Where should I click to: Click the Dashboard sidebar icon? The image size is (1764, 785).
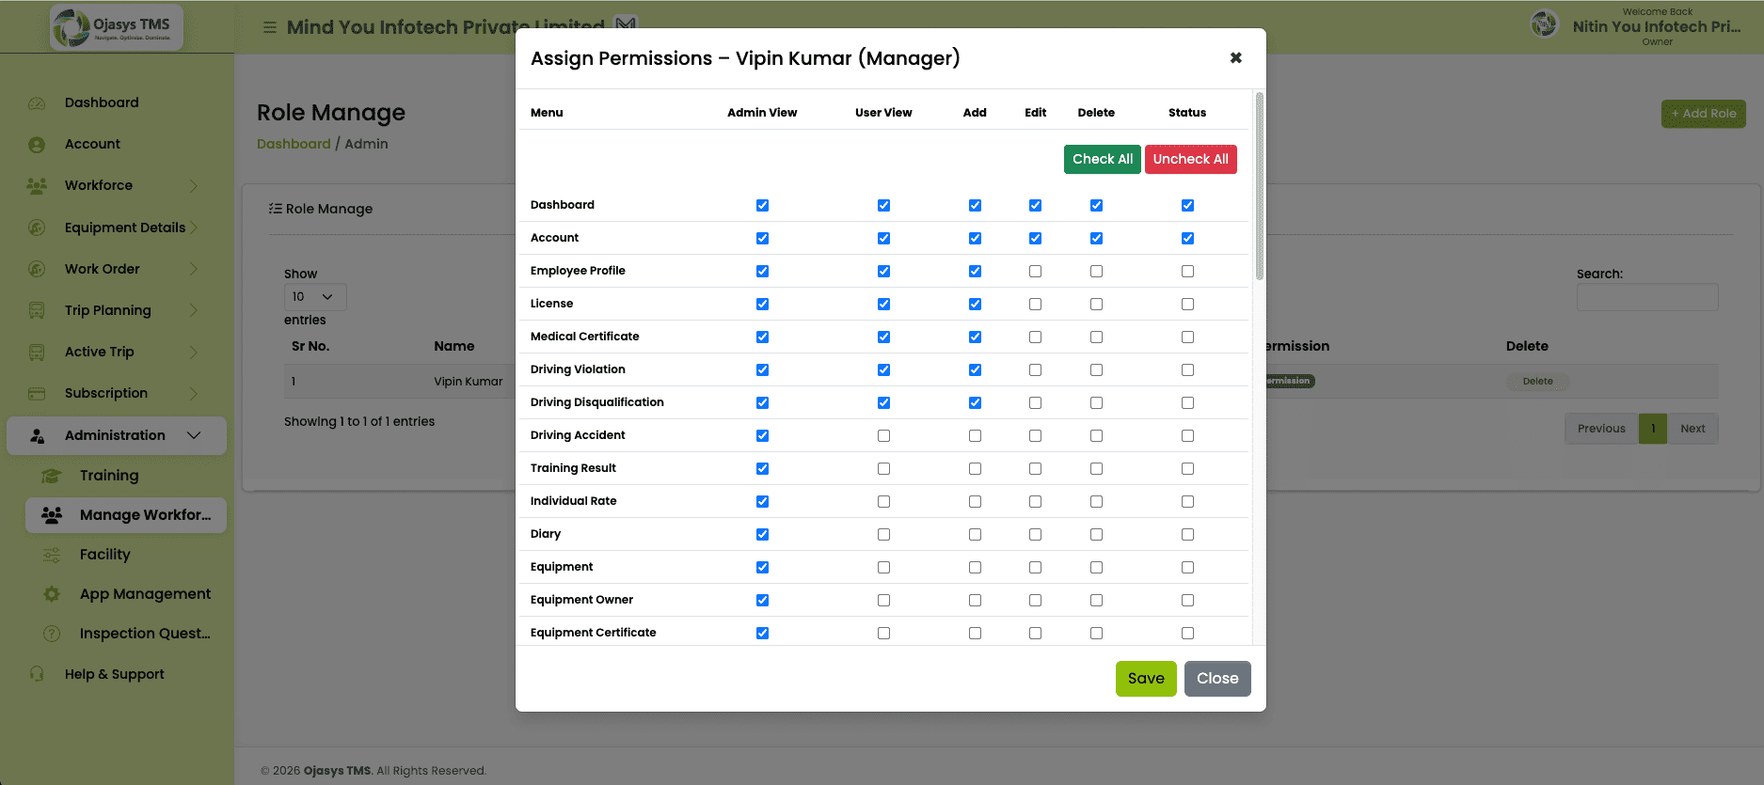[37, 103]
